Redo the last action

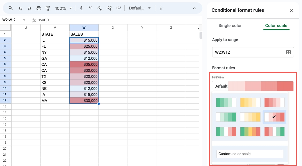(x=29, y=8)
